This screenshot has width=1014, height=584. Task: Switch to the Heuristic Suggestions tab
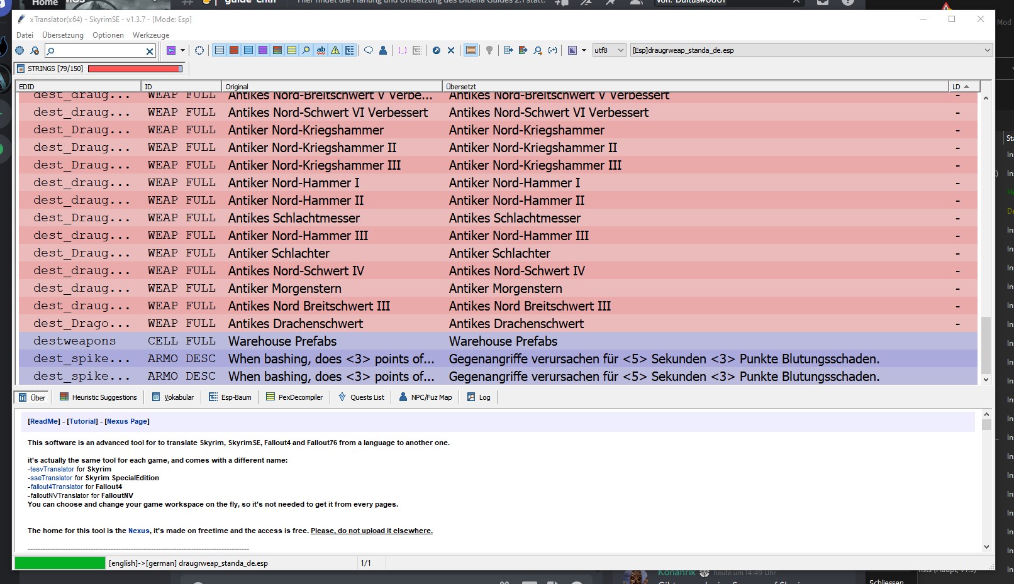coord(98,397)
